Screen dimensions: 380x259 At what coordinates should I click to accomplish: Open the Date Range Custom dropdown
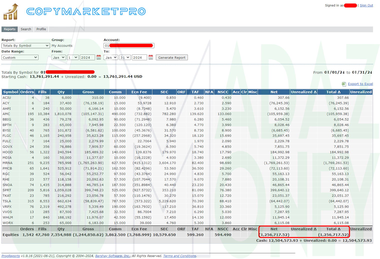coord(20,57)
